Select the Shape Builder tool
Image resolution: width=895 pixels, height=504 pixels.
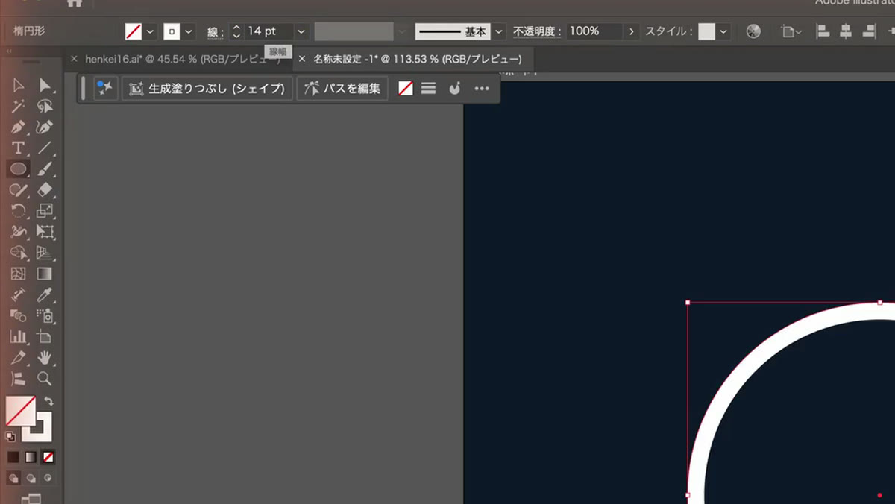click(x=19, y=253)
